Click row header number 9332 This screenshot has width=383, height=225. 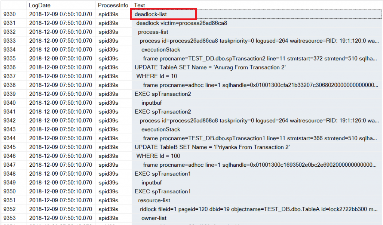(10, 32)
